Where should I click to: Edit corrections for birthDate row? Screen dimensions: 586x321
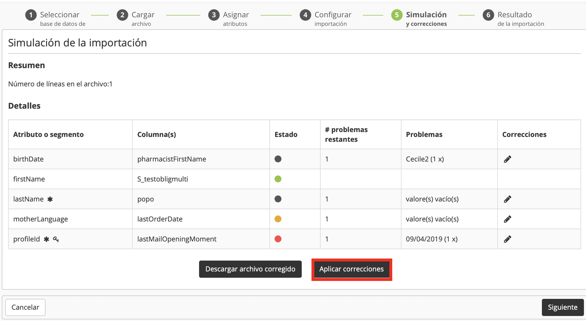507,159
